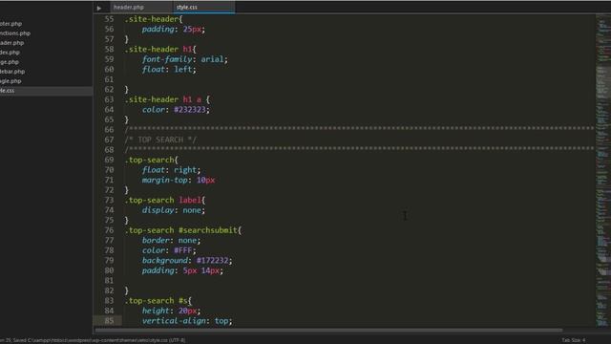611x344 pixels.
Task: Click ".top-search #s{" on line 83
Action: (x=158, y=301)
